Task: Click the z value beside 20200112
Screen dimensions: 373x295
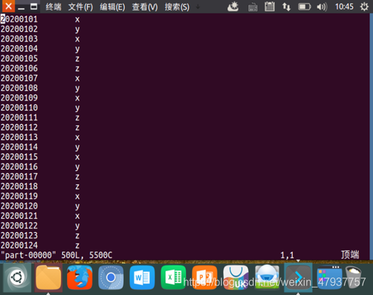Action: click(77, 128)
